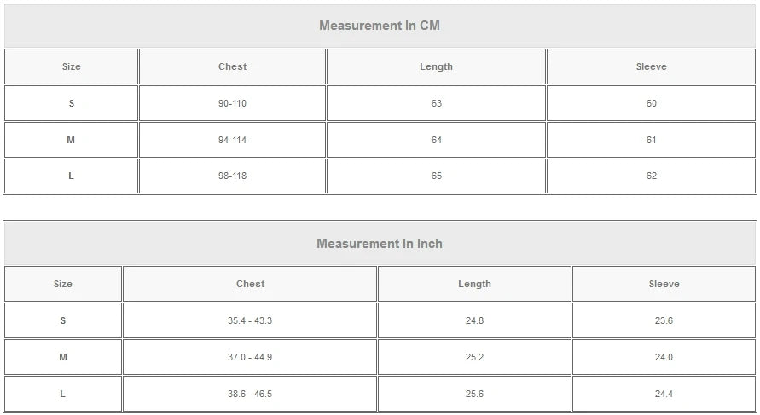Click the sleeve cell showing 62

tap(651, 176)
